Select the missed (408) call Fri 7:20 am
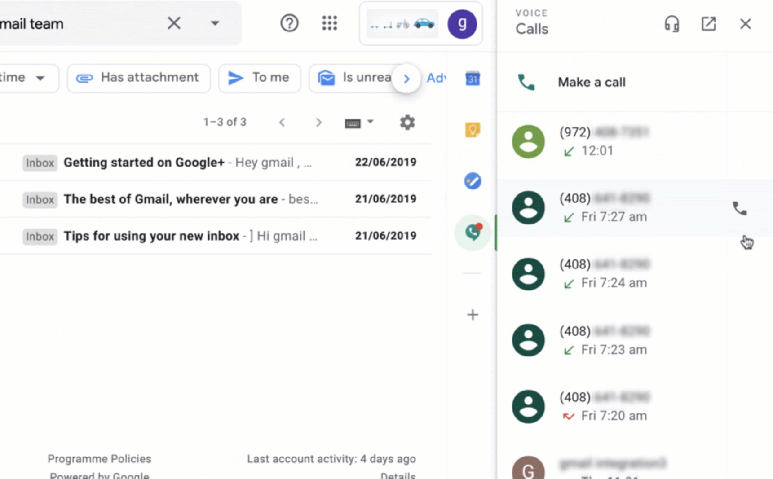 (x=635, y=407)
